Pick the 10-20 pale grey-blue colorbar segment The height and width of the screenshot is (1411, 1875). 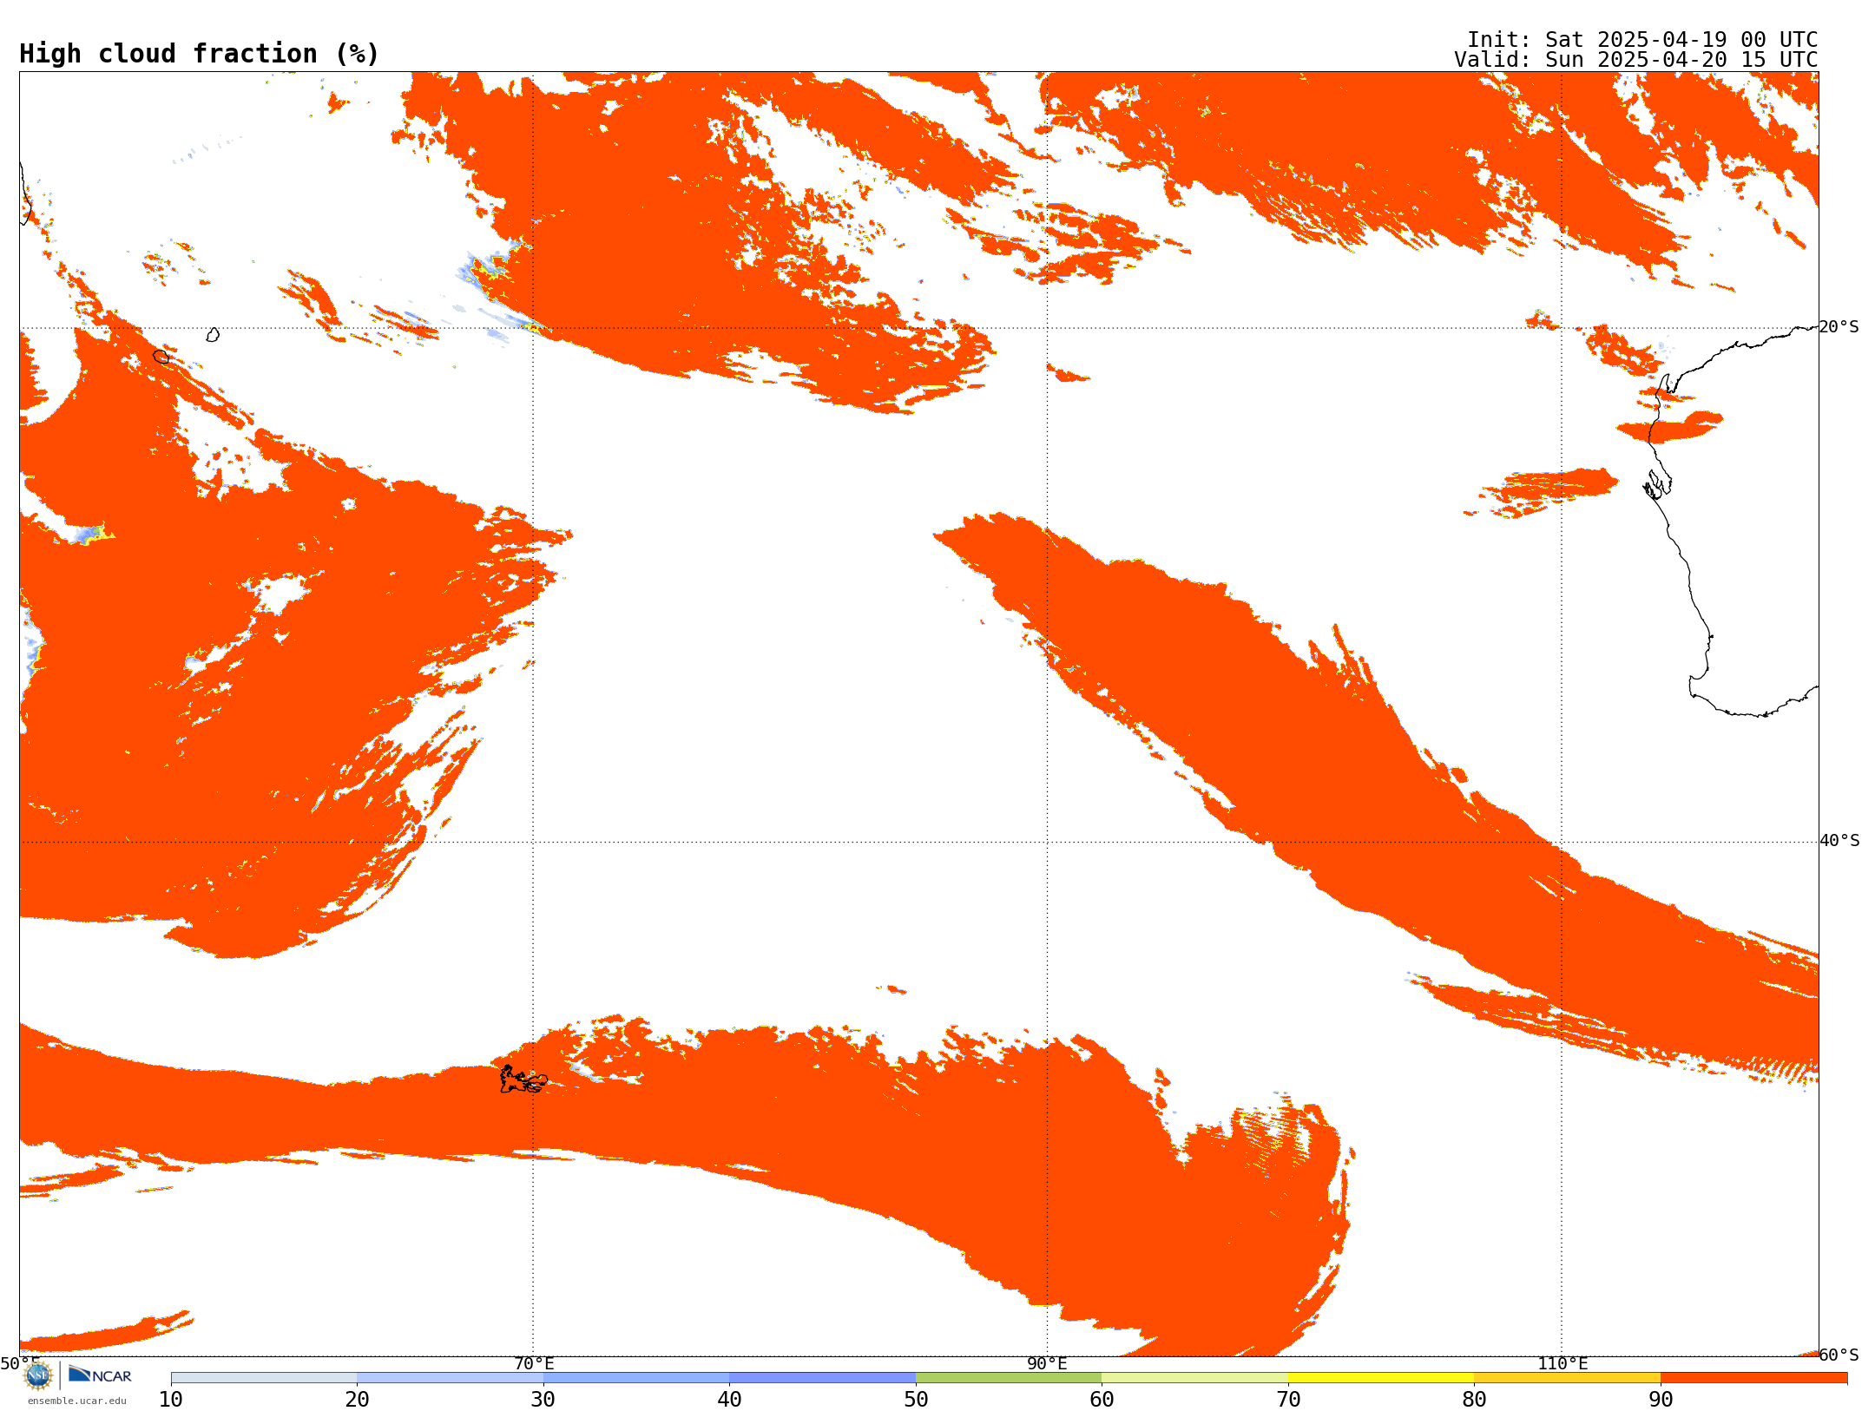tap(264, 1378)
